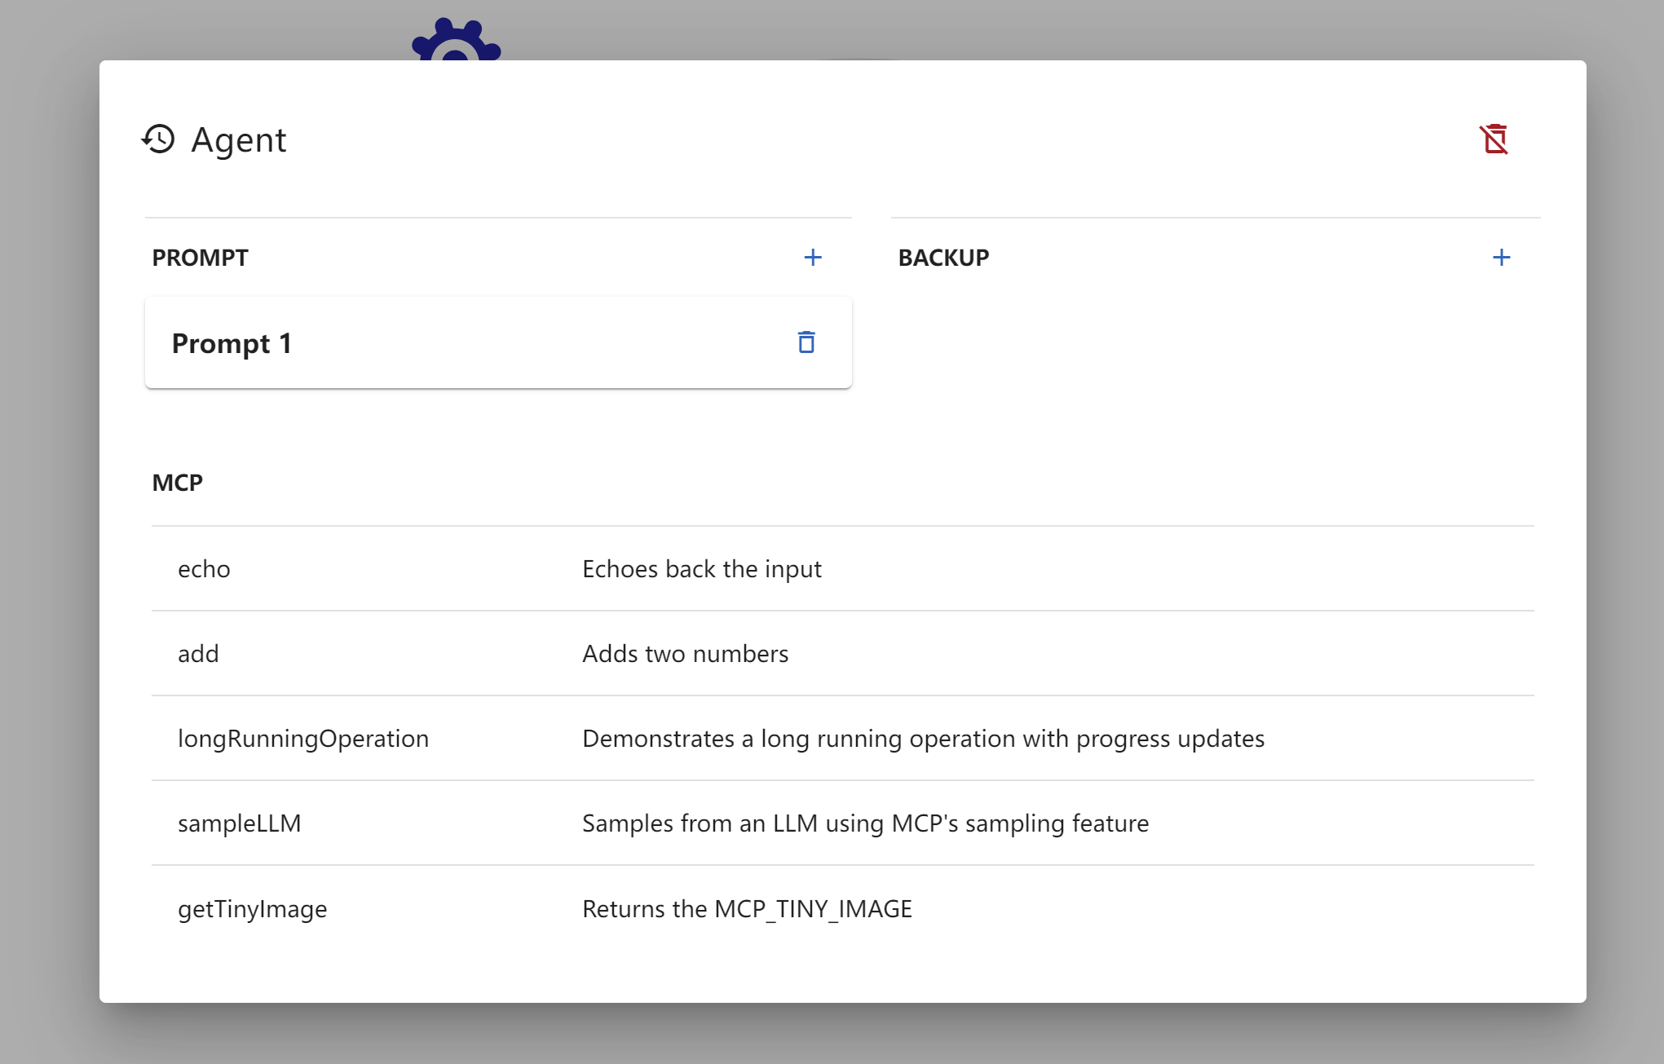1664x1064 pixels.
Task: Select the getTinyImage tool row
Action: point(252,909)
